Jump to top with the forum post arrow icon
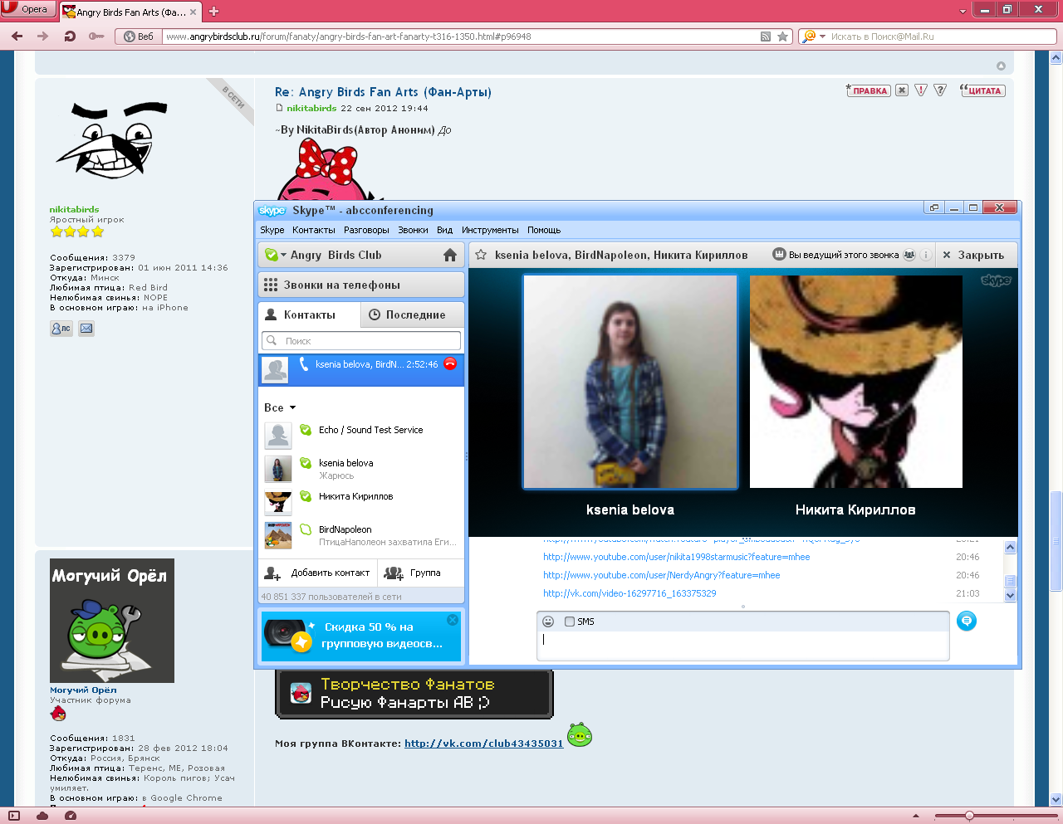This screenshot has height=824, width=1063. (1001, 66)
